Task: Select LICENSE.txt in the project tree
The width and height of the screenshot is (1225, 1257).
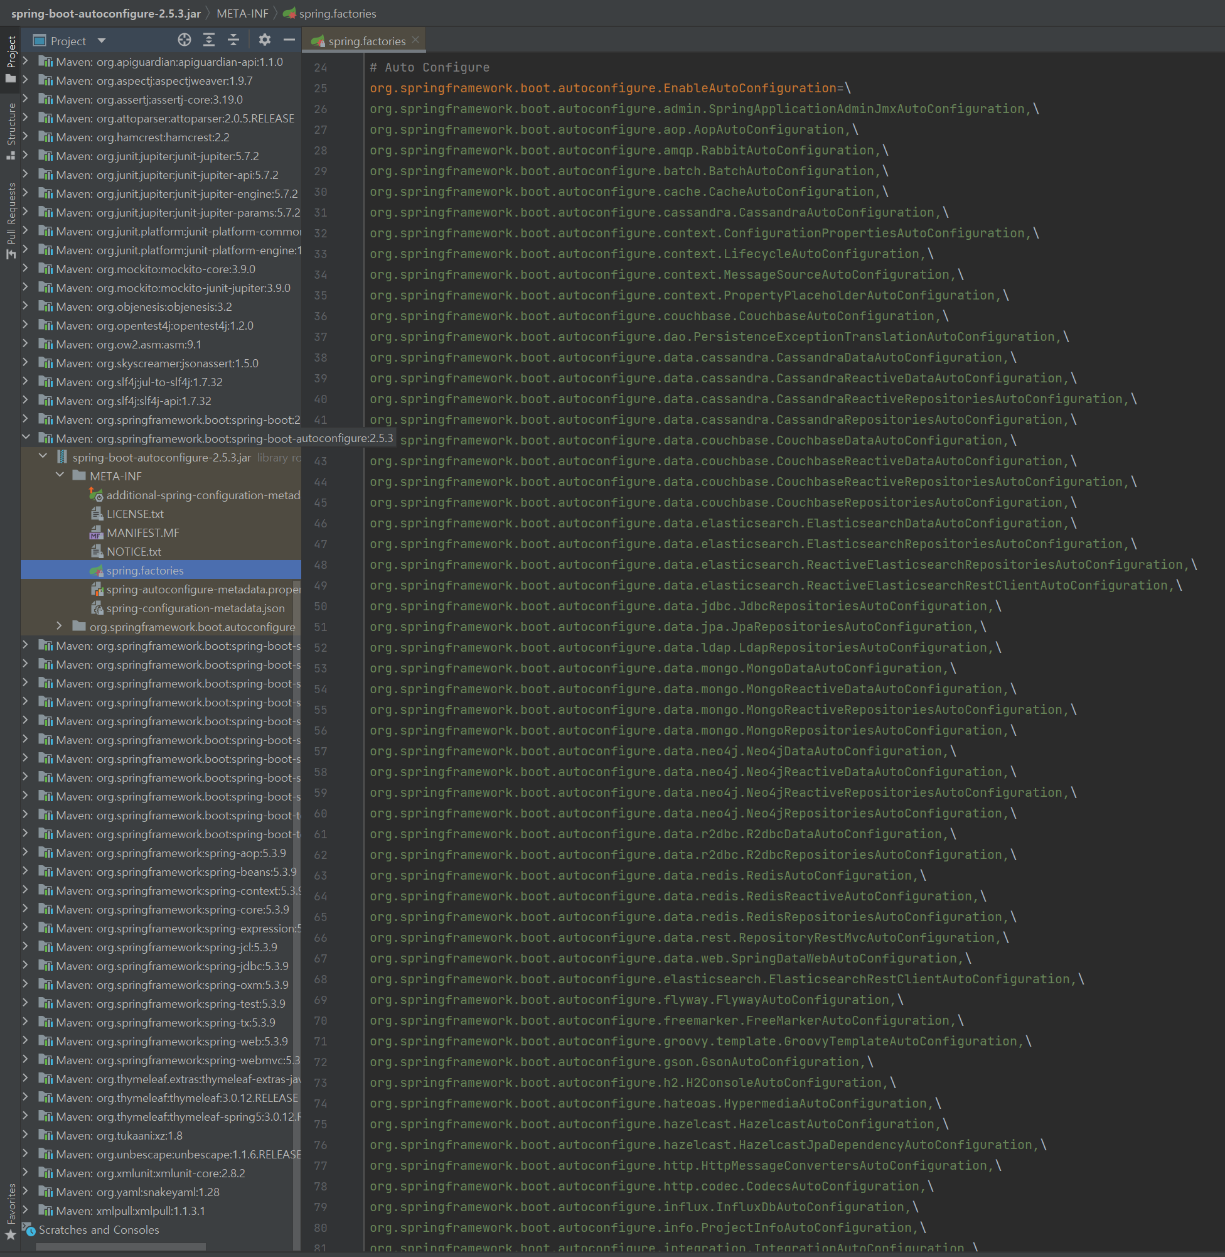Action: point(136,514)
